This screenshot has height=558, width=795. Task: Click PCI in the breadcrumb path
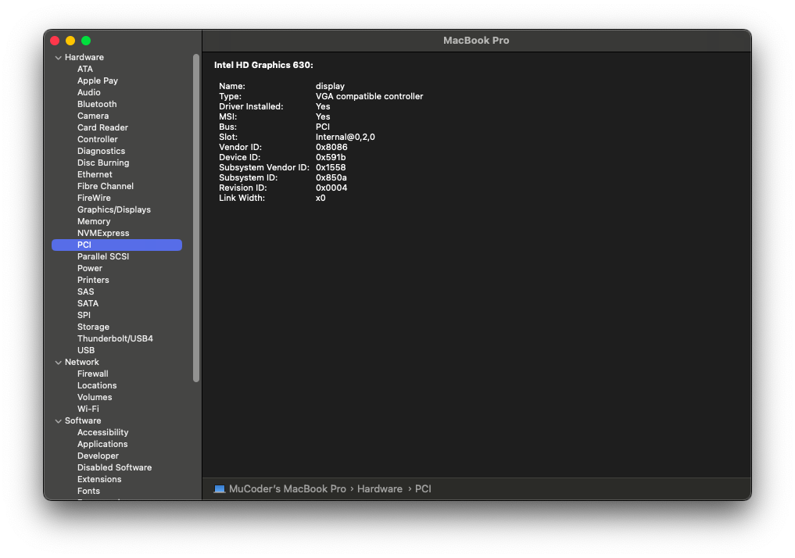(423, 488)
